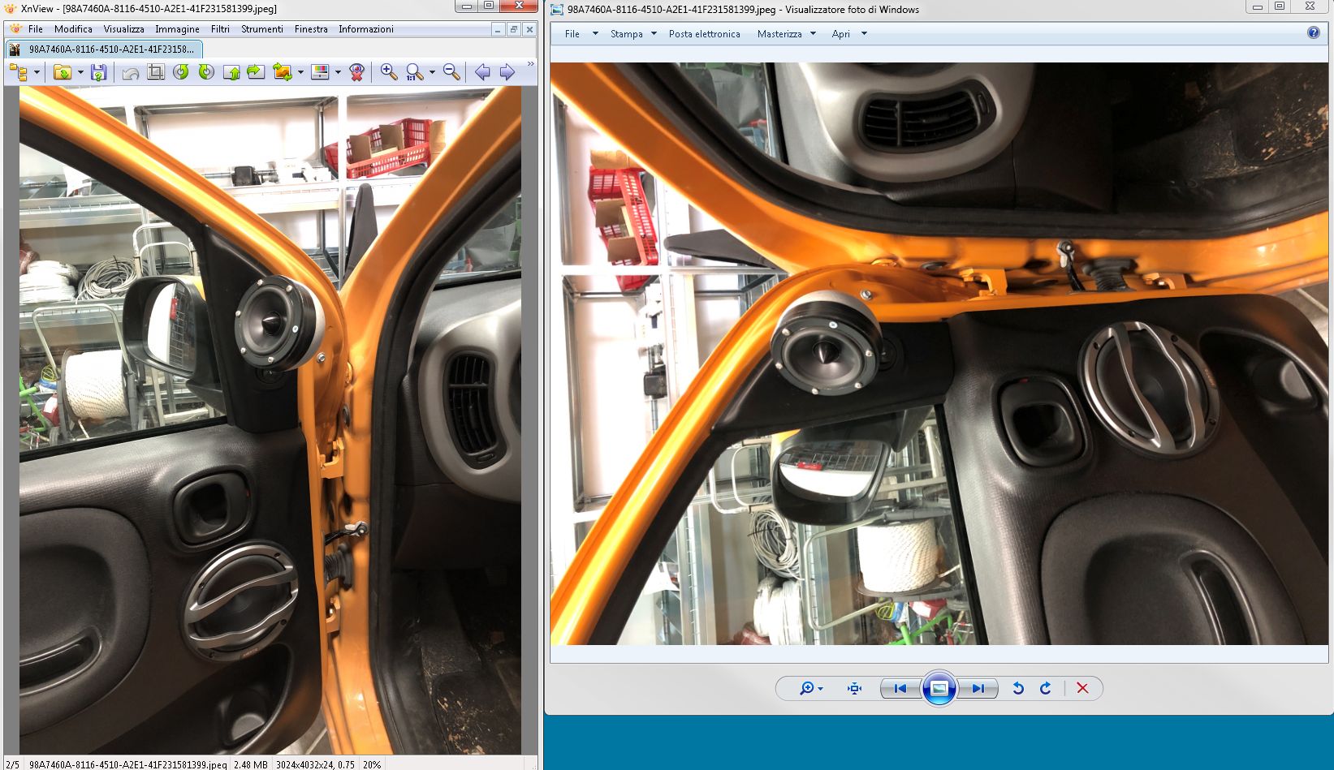1334x770 pixels.
Task: Expand the browser icon's dropdown arrow in XnView
Action: (37, 72)
